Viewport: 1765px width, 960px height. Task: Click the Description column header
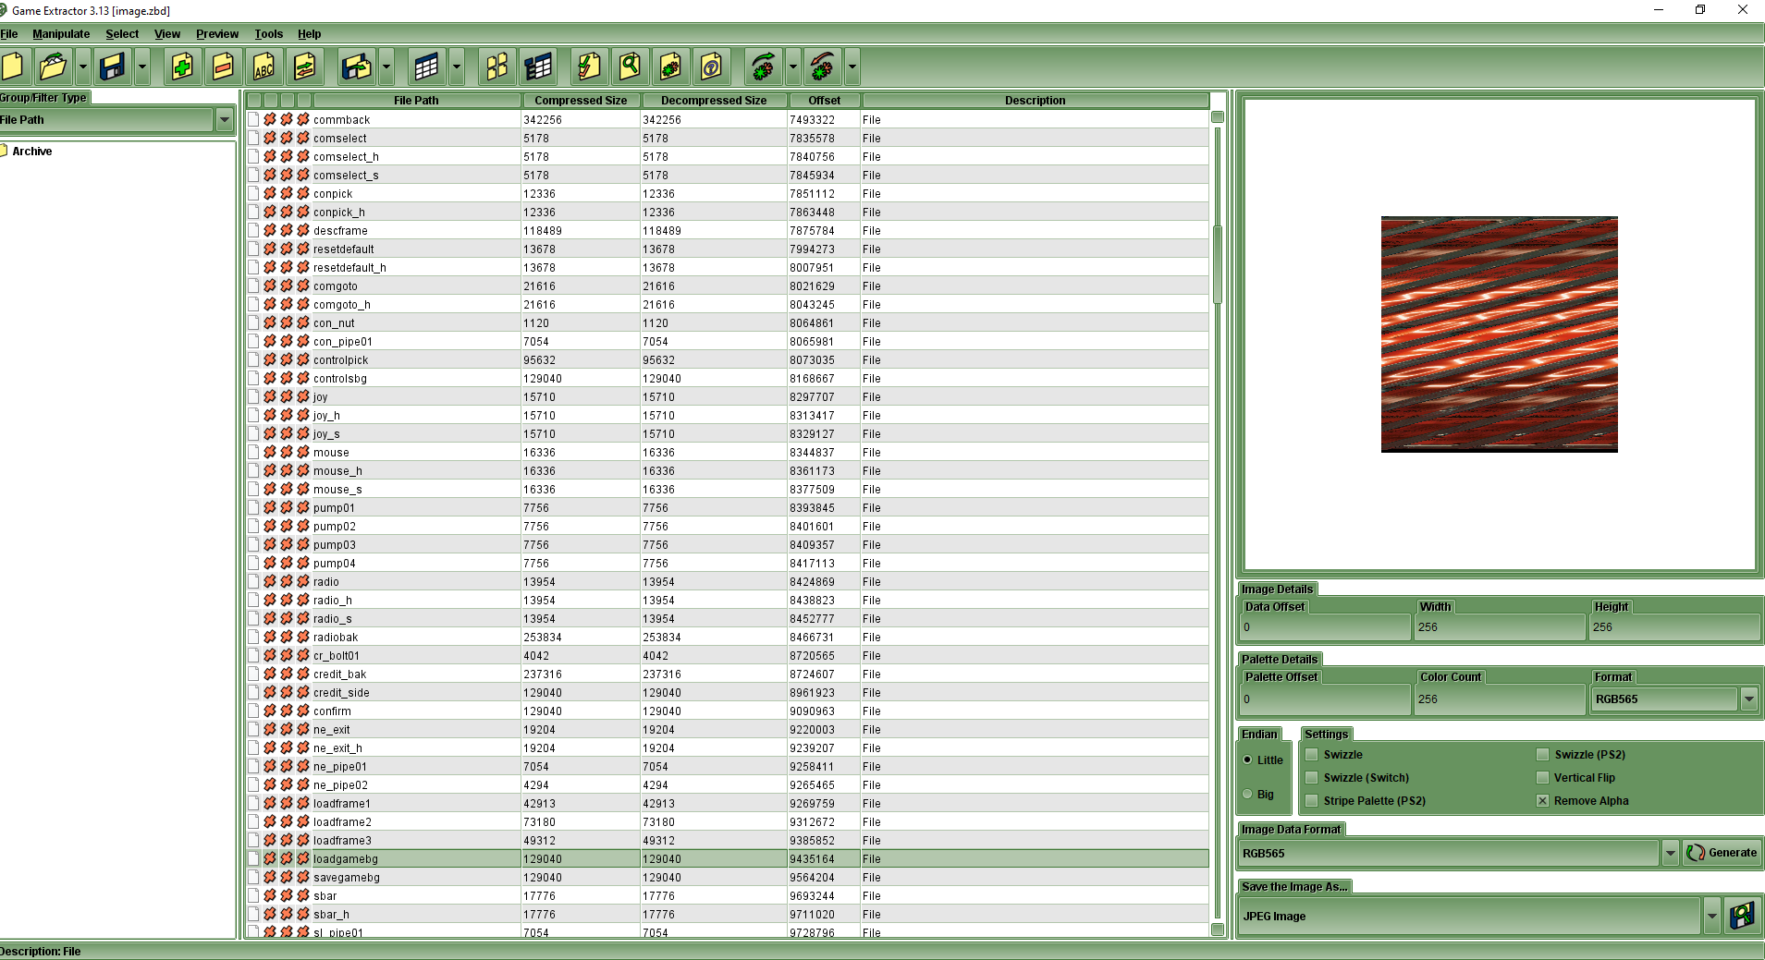pos(1036,100)
